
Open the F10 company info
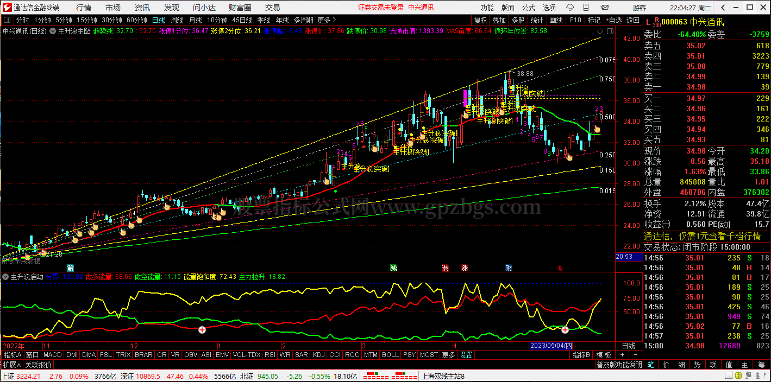575,20
